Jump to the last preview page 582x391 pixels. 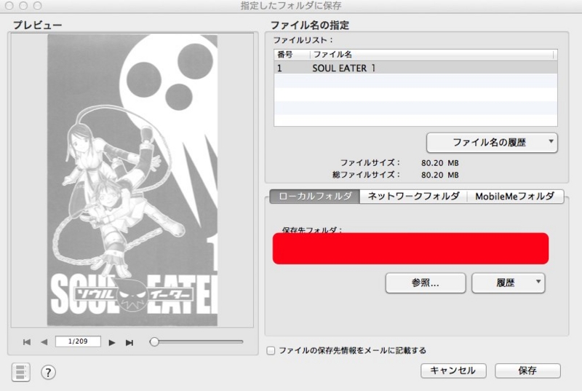[x=129, y=342]
